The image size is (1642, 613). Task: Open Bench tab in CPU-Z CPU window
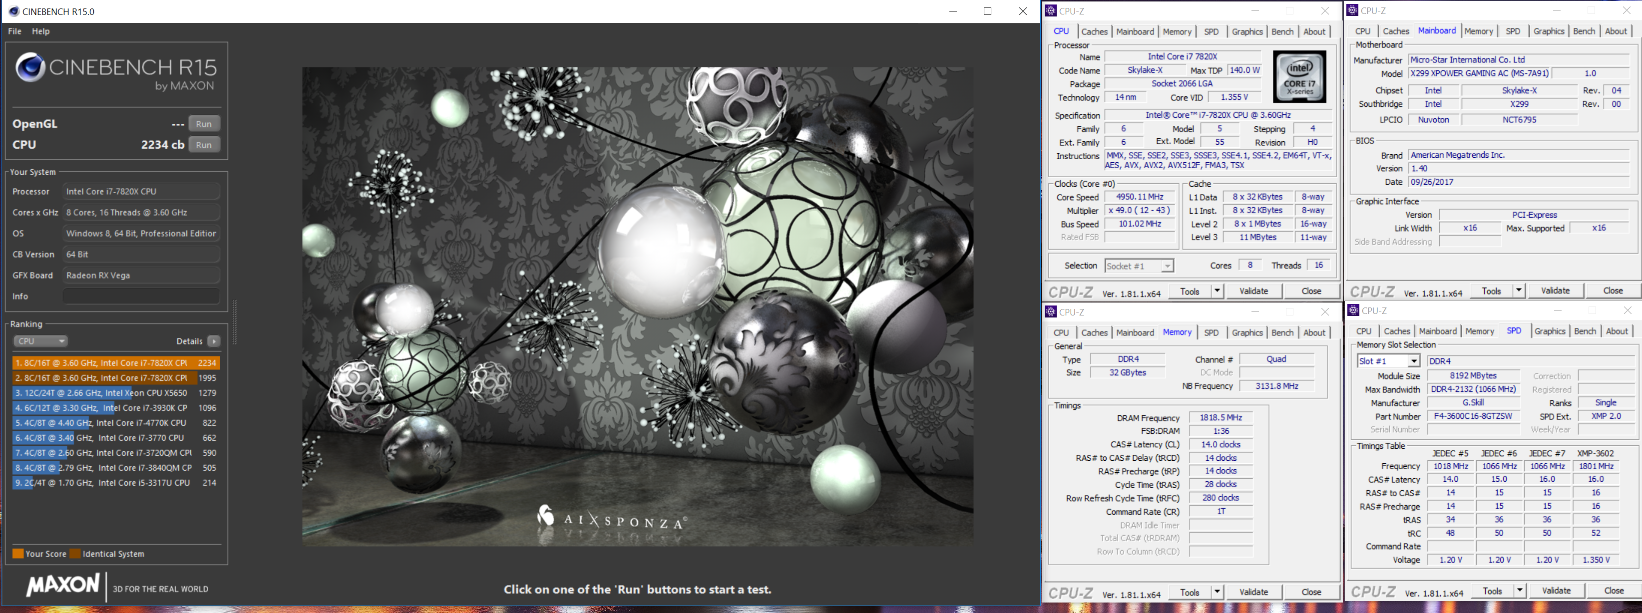pos(1282,31)
